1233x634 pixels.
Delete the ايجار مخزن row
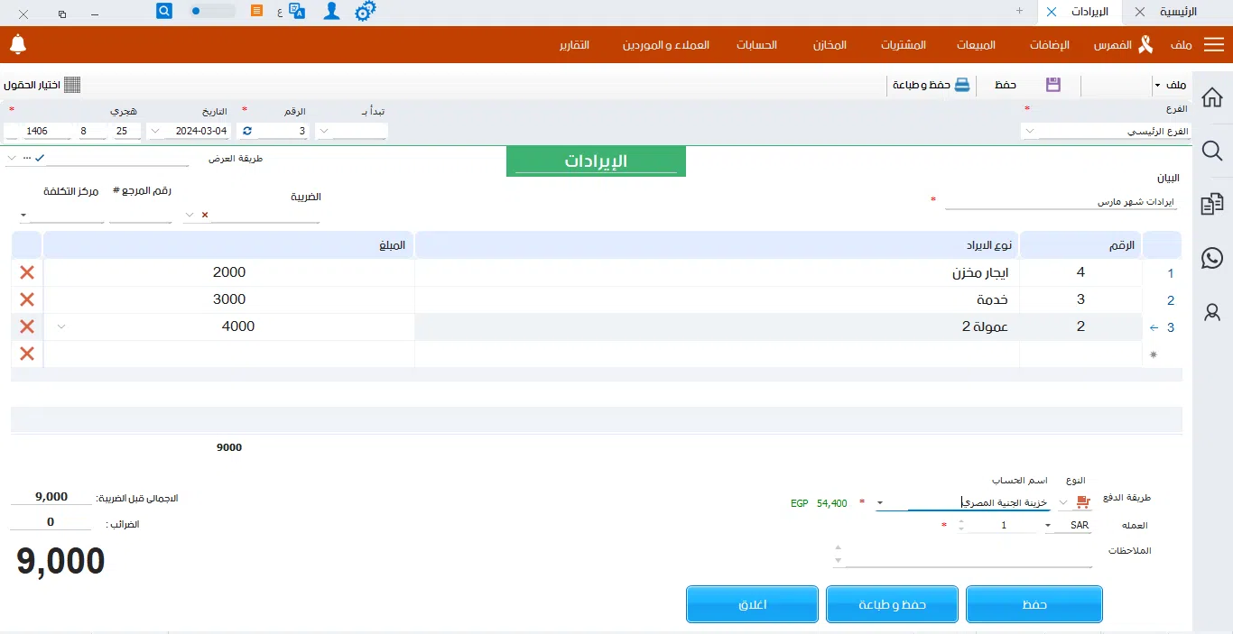[x=27, y=272]
